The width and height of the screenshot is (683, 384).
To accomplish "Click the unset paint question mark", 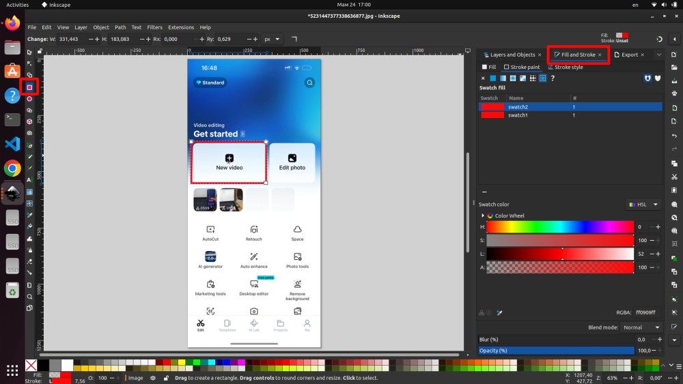I will tap(553, 78).
